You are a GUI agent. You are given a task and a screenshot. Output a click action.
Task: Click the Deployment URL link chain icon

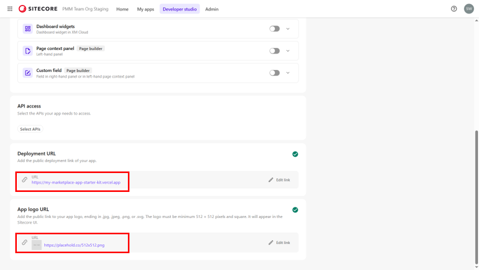click(24, 180)
